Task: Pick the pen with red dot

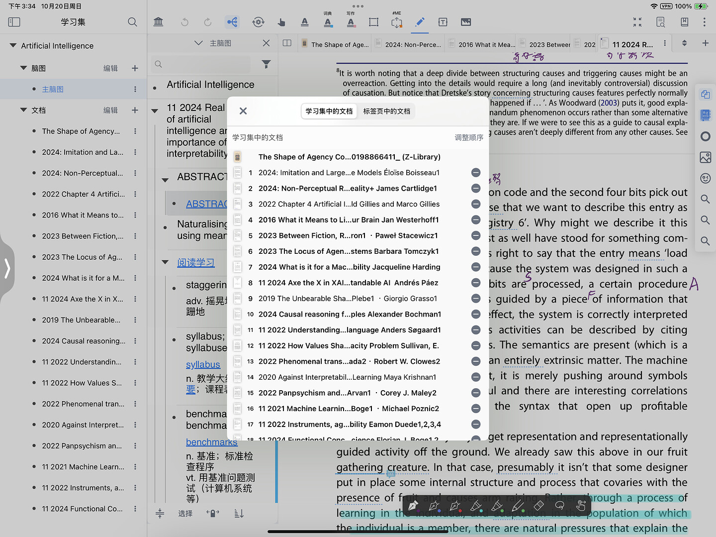Action: pos(455,506)
